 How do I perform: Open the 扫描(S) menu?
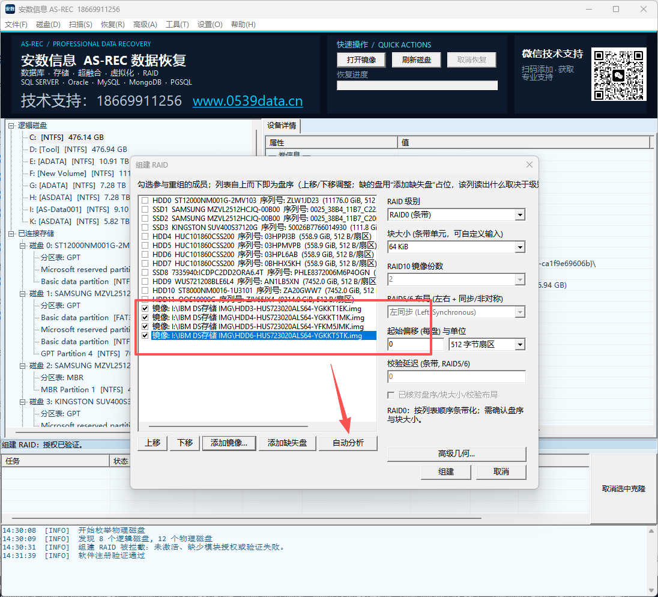[x=80, y=25]
